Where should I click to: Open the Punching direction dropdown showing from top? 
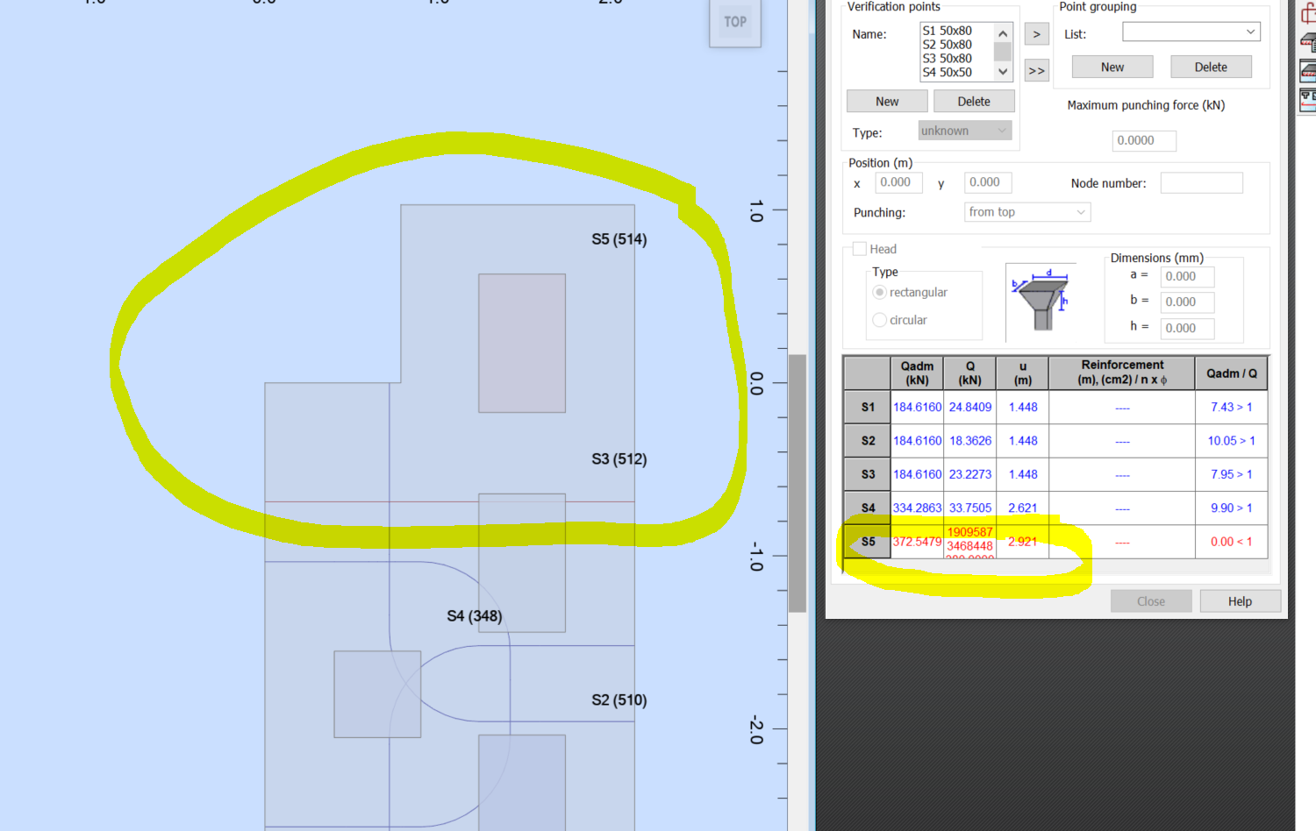coord(1026,211)
